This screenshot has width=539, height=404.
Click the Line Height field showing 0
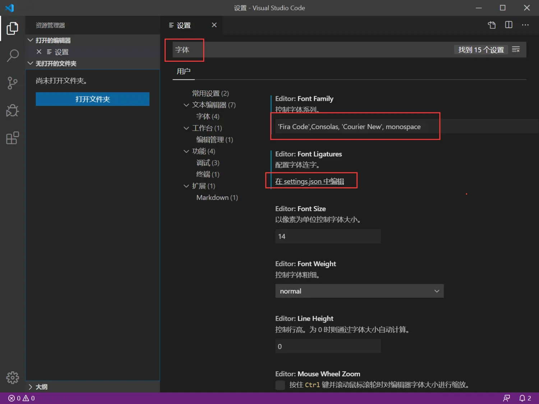point(328,346)
